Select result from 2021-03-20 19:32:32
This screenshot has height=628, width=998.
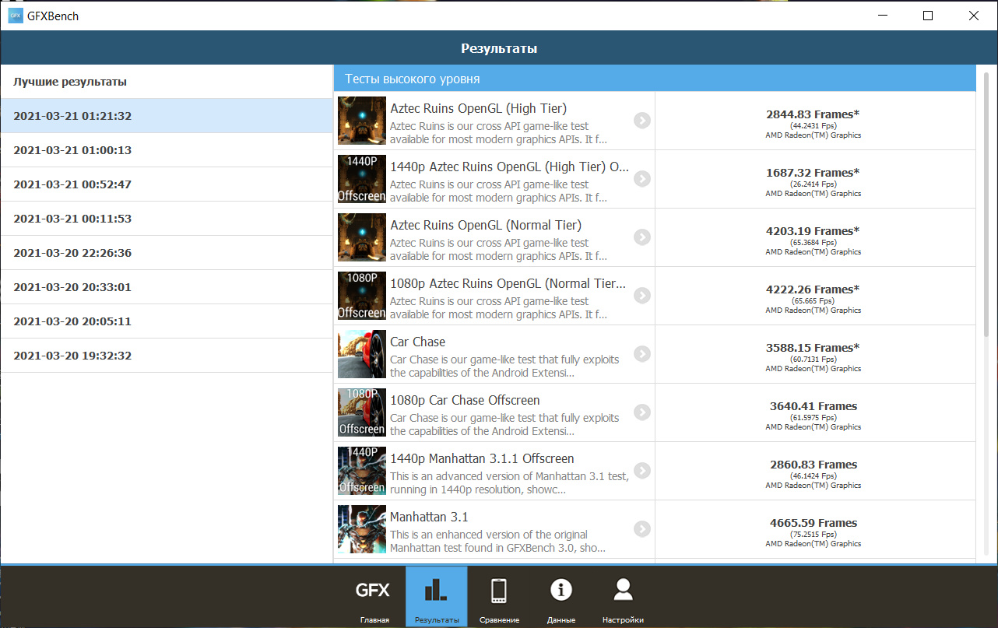pos(167,356)
